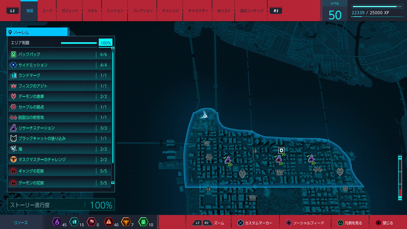407x229 pixels.
Task: Click the 22339 / 25000 XP text
Action: [x=370, y=13]
